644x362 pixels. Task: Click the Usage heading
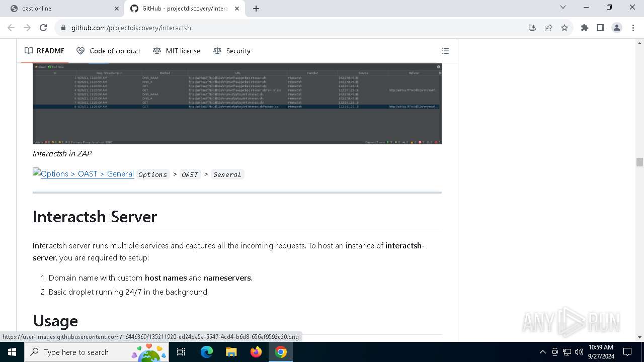[x=55, y=321]
